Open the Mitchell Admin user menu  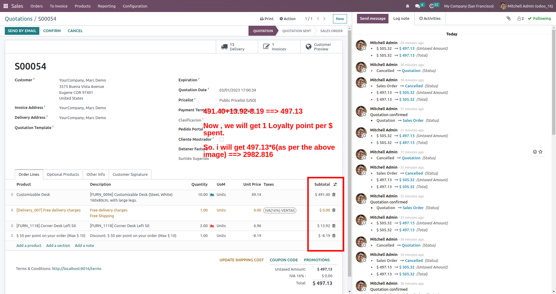[x=526, y=6]
